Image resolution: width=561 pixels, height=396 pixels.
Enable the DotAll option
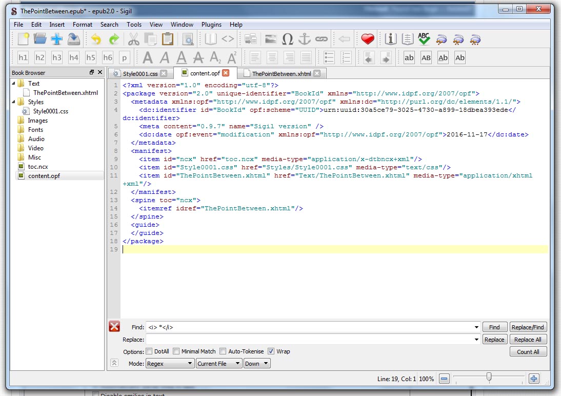[x=149, y=351]
